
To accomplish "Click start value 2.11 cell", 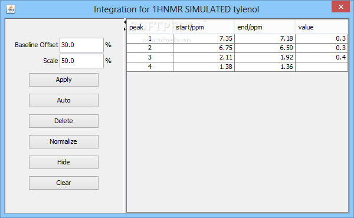I will click(x=204, y=57).
